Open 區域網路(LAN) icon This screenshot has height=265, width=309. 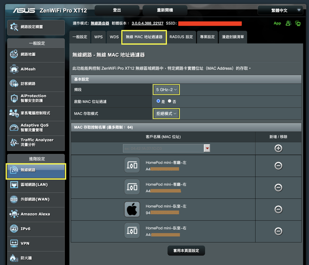[x=14, y=185]
